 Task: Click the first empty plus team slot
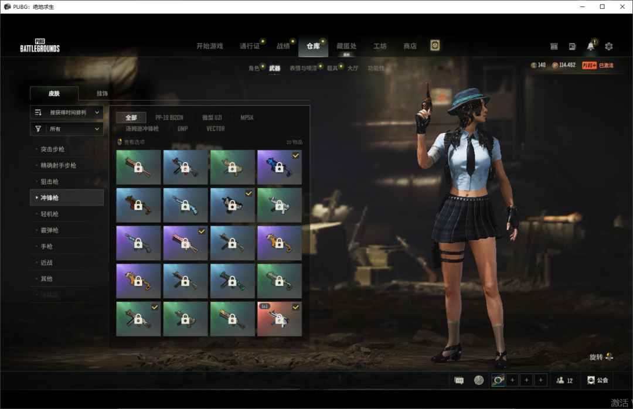(512, 380)
